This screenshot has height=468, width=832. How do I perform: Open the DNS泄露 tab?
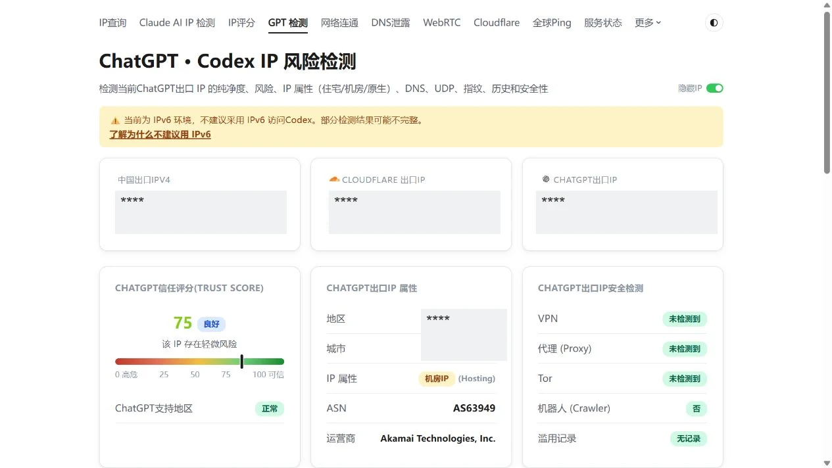point(391,22)
